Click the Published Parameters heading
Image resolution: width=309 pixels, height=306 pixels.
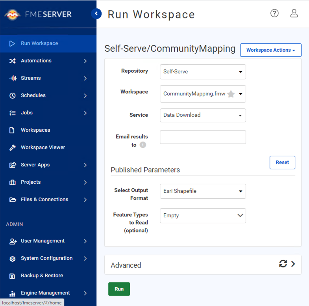(145, 170)
